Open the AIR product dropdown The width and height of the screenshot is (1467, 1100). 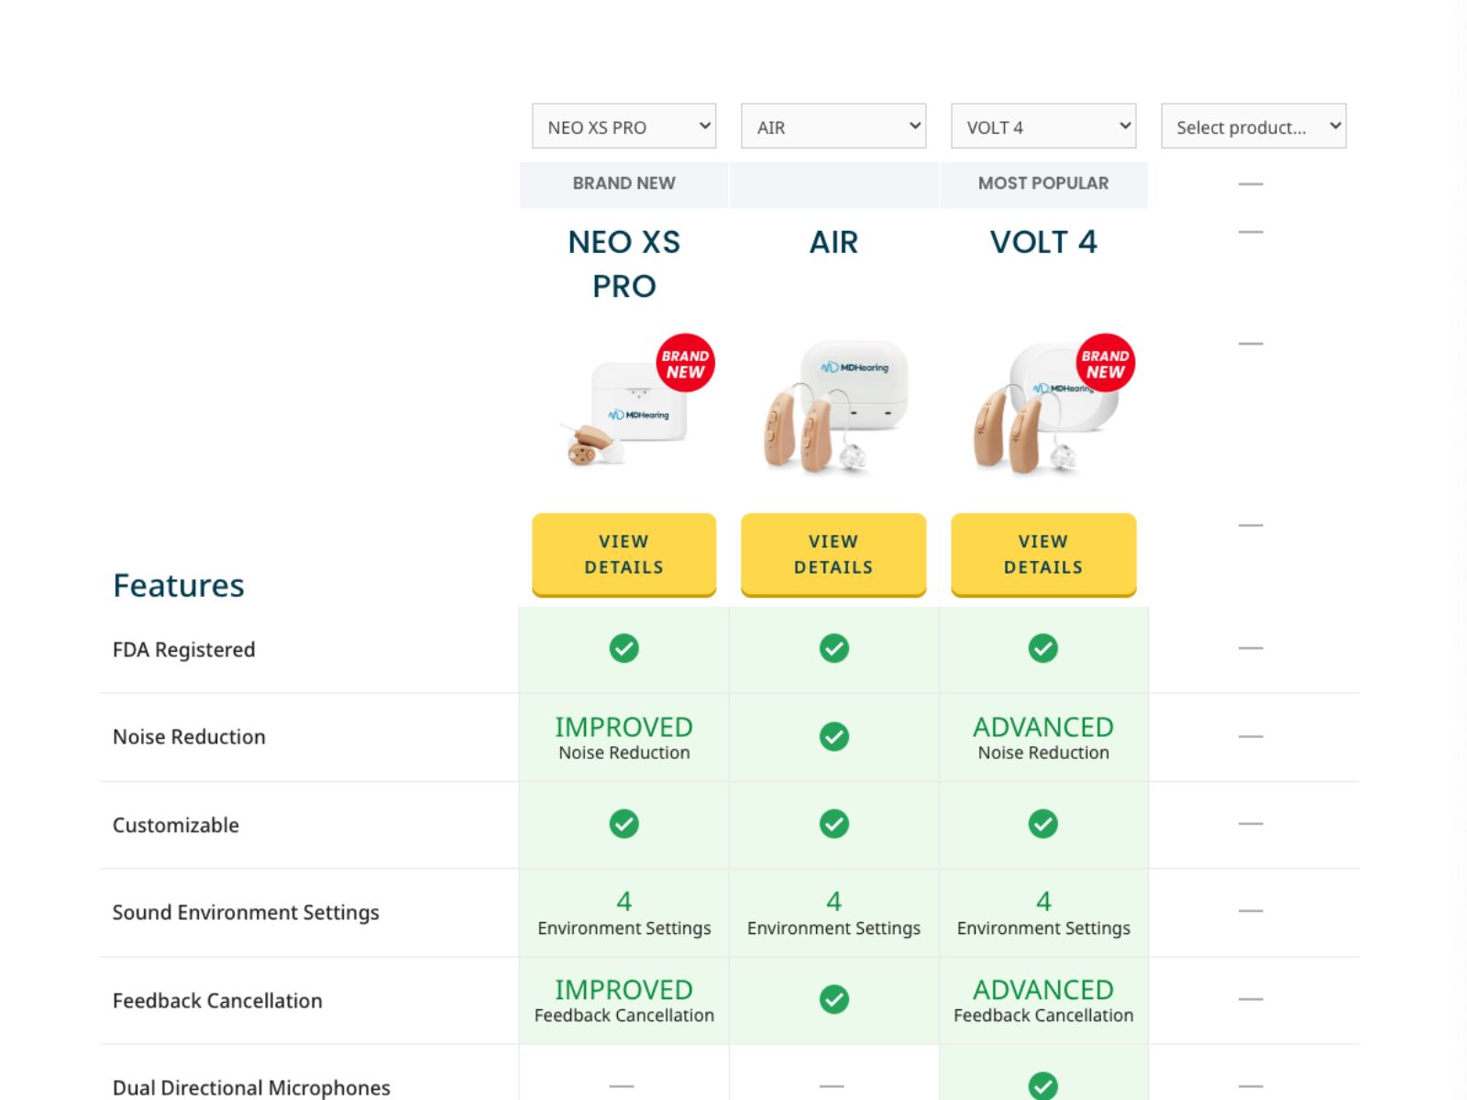(x=833, y=126)
